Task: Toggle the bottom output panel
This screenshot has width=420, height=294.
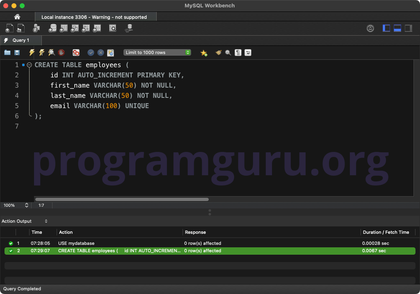Action: click(x=397, y=28)
